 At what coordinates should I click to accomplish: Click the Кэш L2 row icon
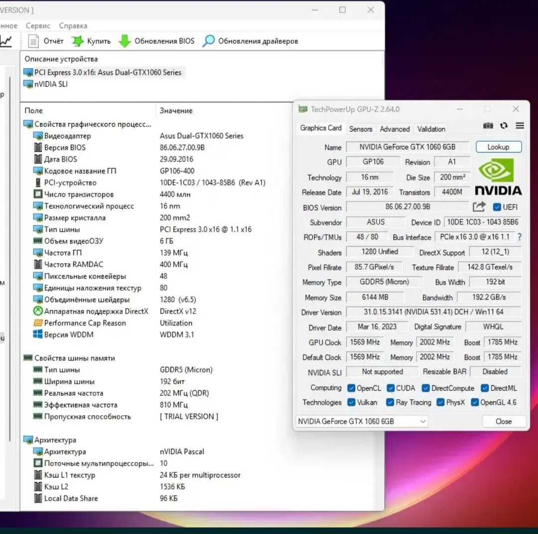pyautogui.click(x=38, y=486)
